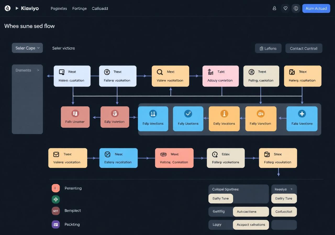Select the Petenting label
The height and width of the screenshot is (235, 335).
pyautogui.click(x=73, y=188)
